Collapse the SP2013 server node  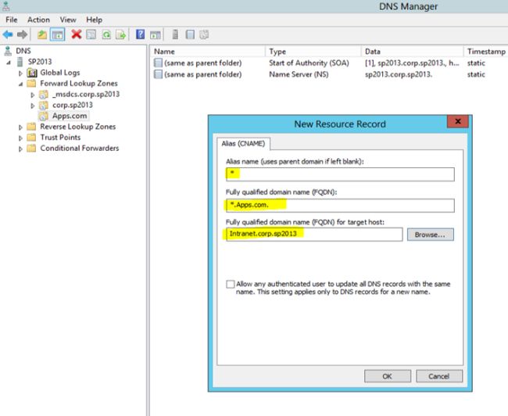[9, 63]
